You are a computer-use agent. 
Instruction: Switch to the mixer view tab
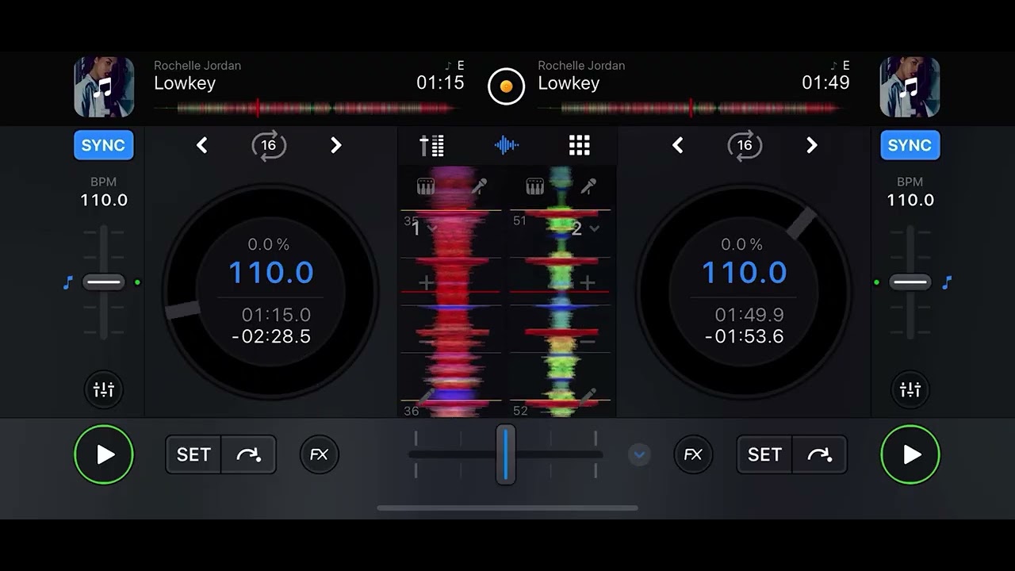tap(432, 145)
